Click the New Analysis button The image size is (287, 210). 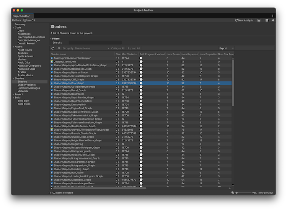(x=244, y=20)
